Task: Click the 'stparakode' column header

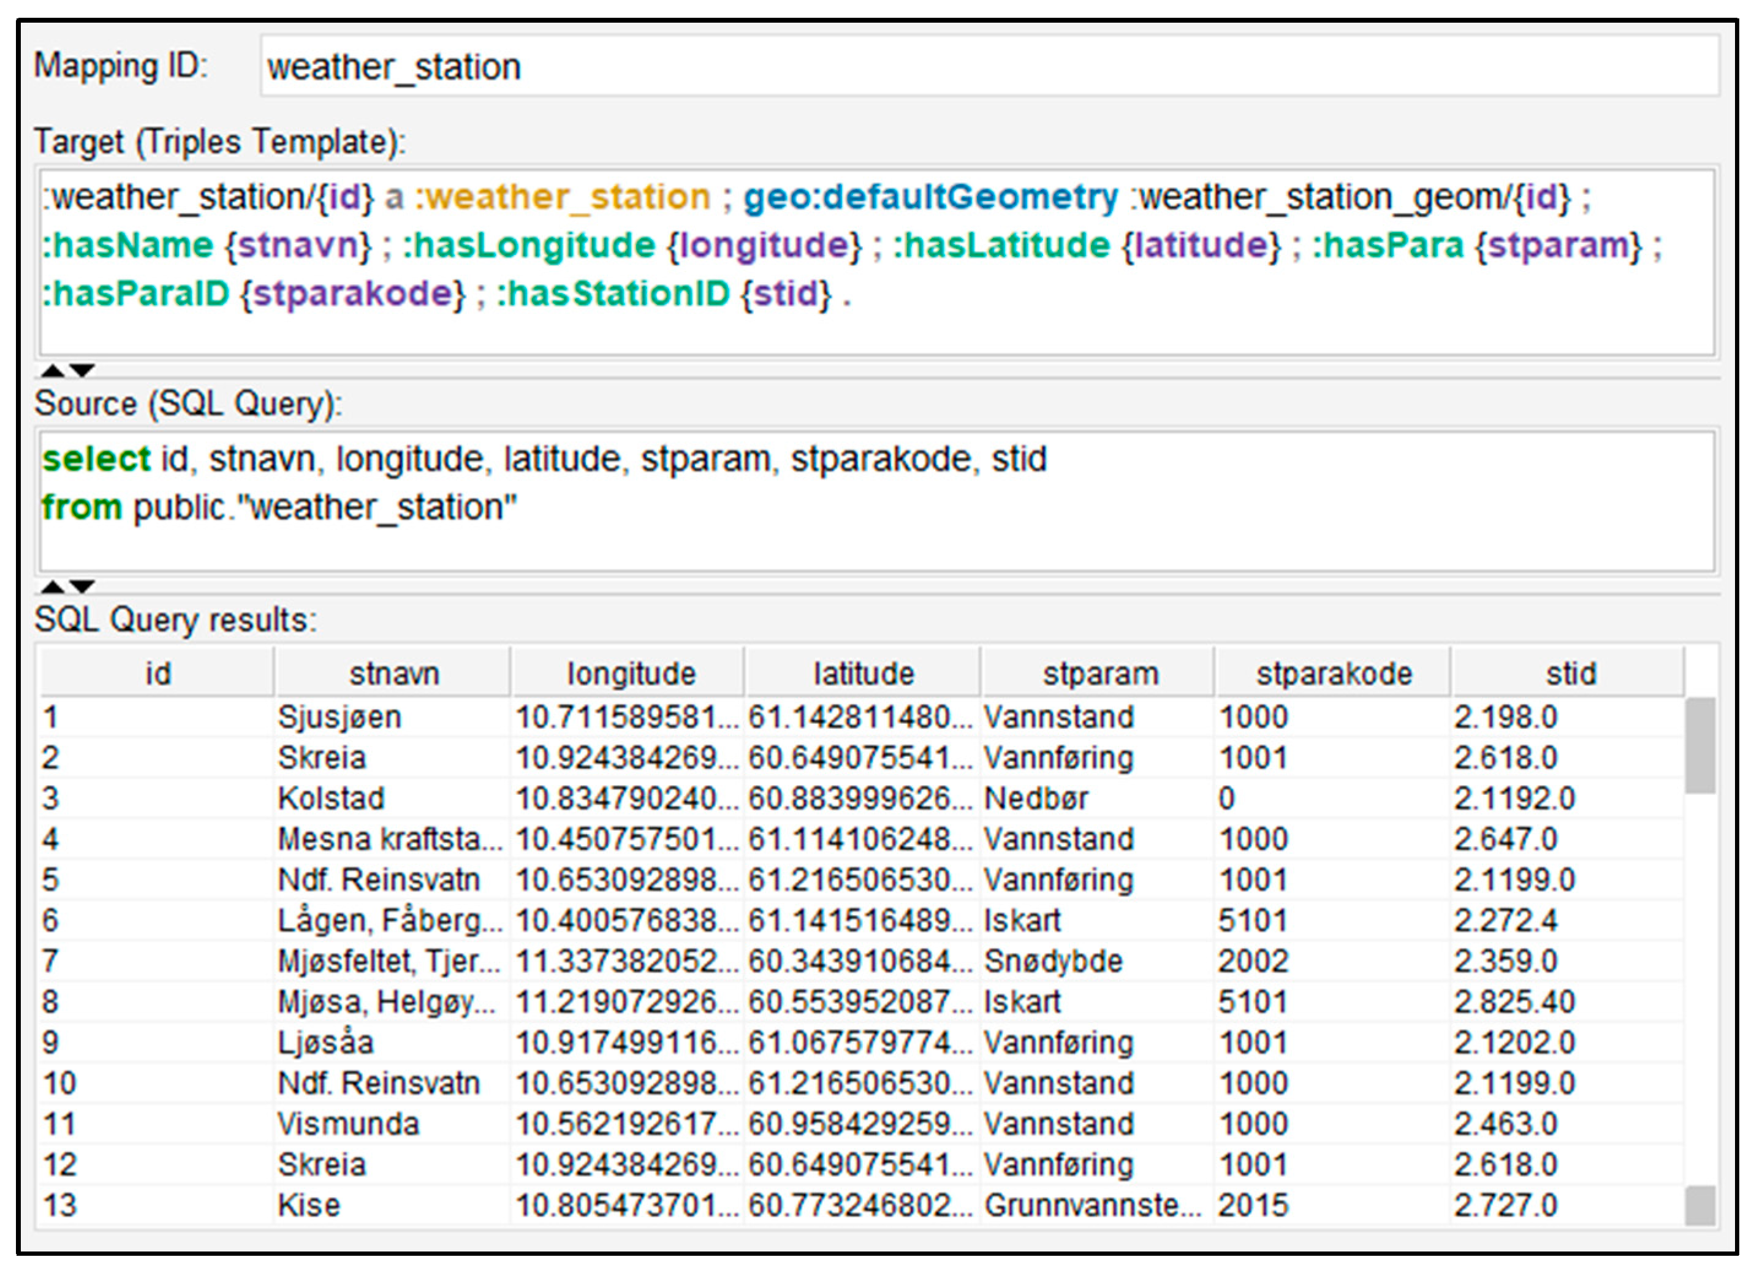Action: (x=1334, y=674)
